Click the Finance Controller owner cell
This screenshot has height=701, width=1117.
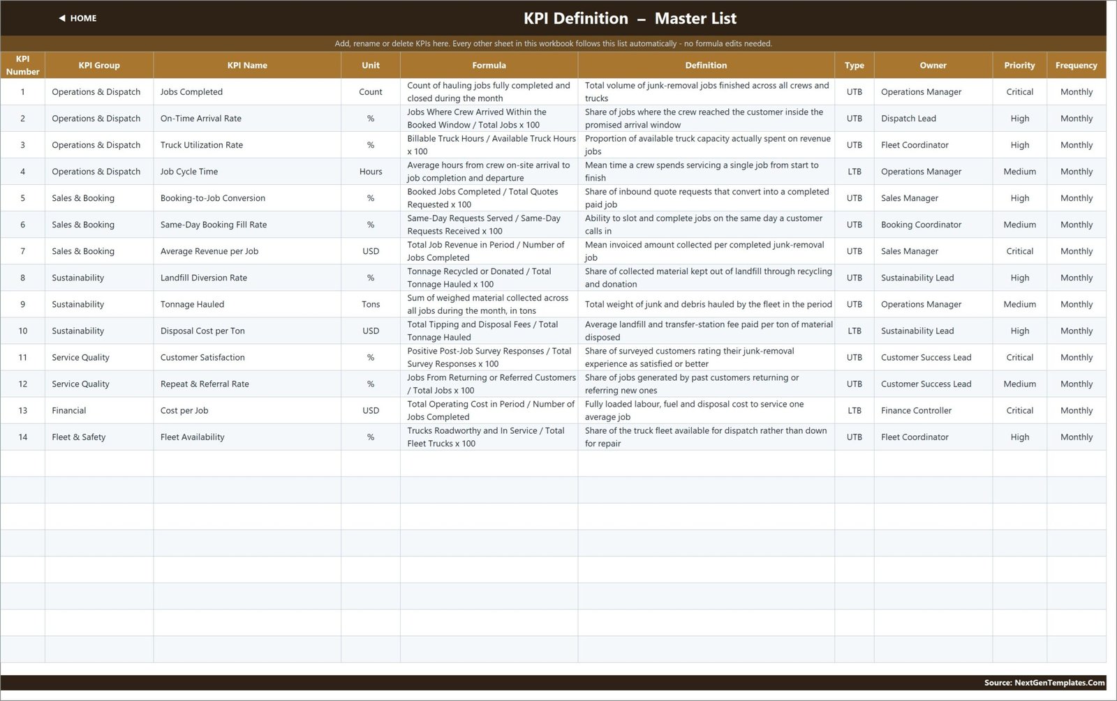[x=933, y=410]
